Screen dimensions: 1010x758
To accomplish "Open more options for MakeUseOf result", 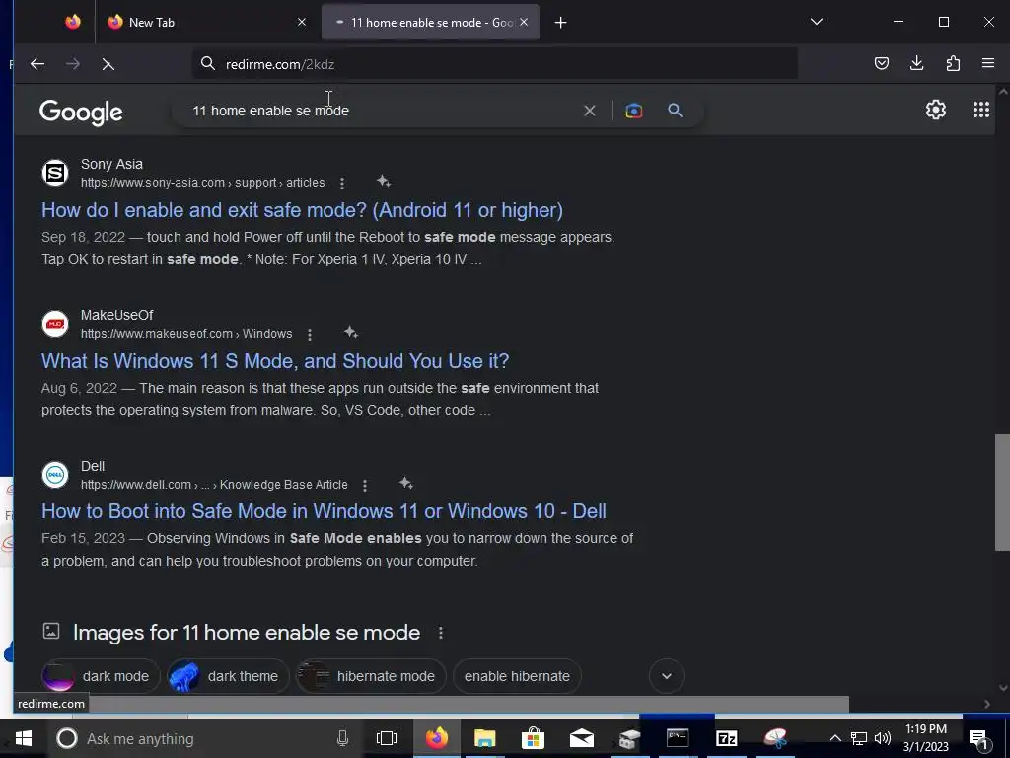I will [309, 334].
